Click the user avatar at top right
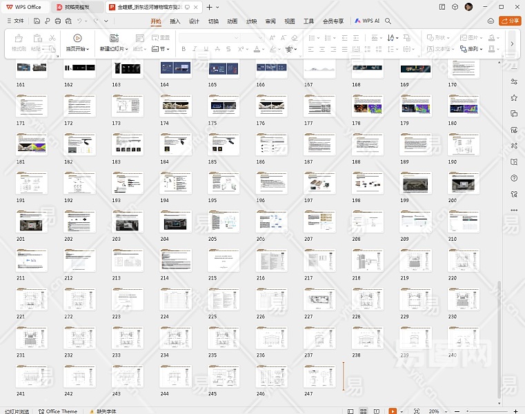This screenshot has width=525, height=414. (x=468, y=7)
